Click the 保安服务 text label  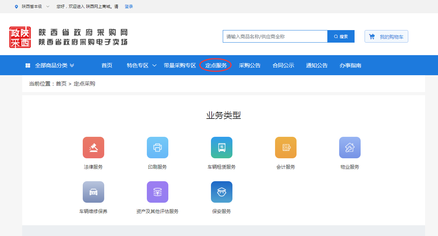point(222,211)
